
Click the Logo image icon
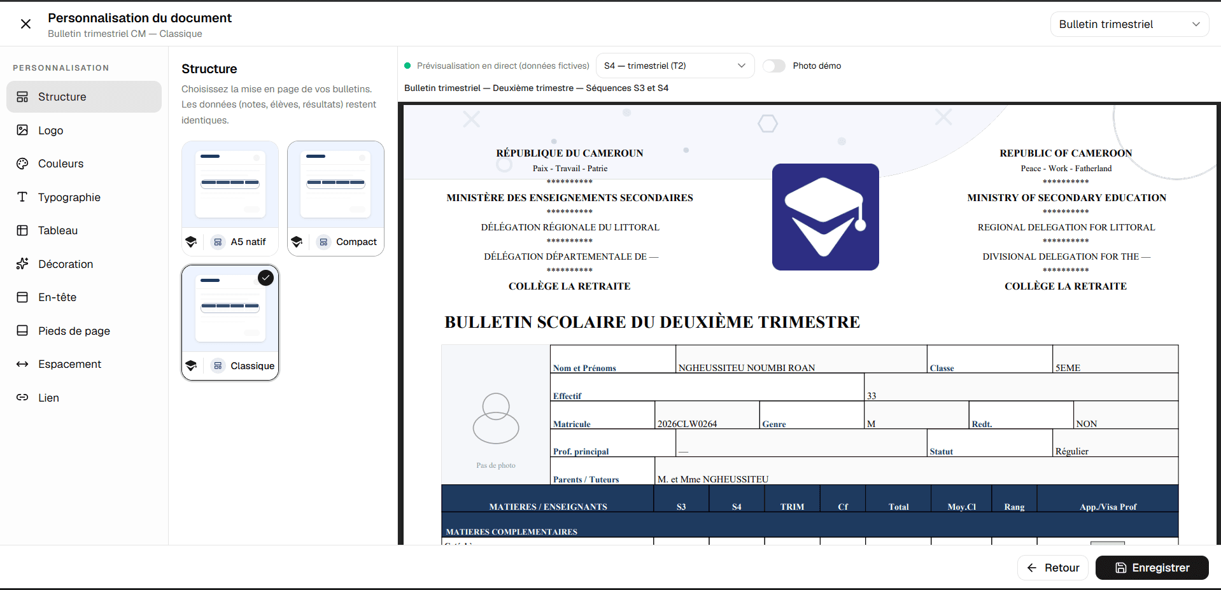tap(22, 130)
